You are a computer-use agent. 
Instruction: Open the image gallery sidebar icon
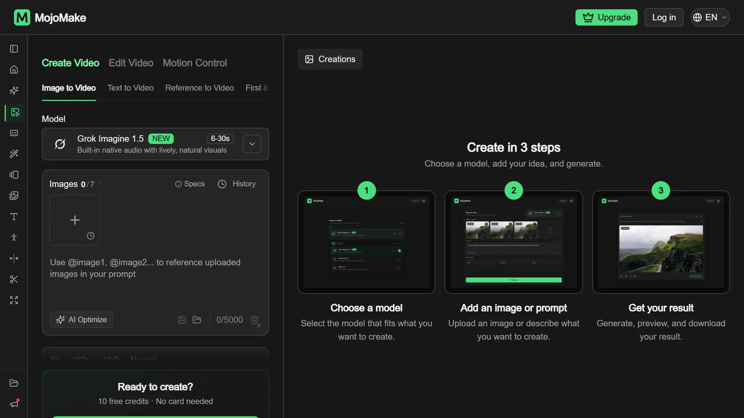coord(14,196)
